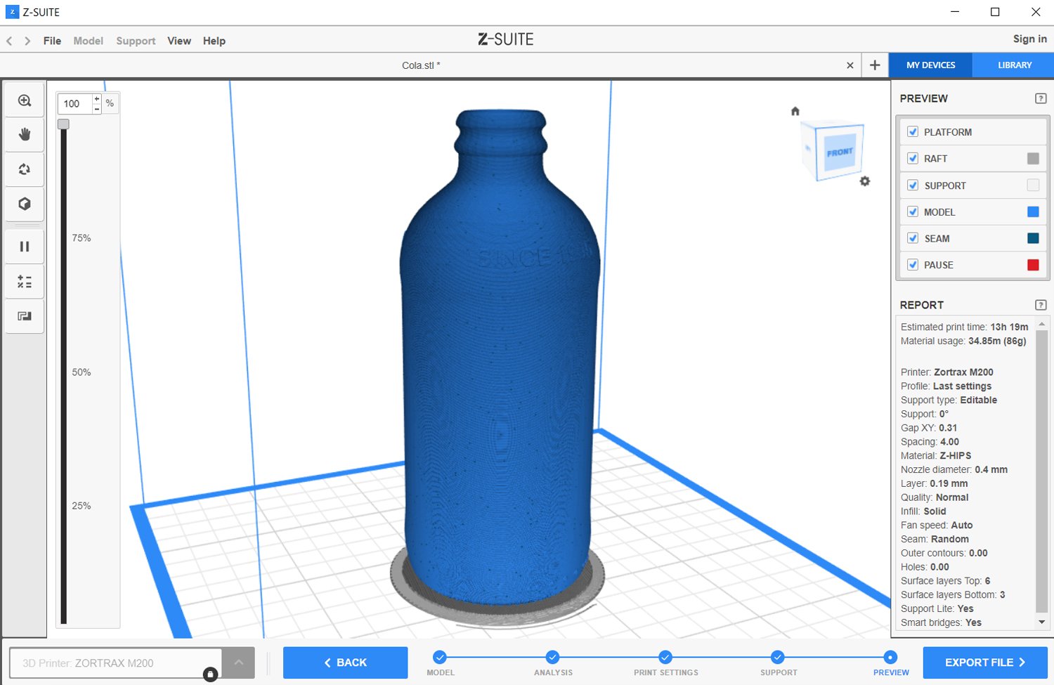This screenshot has width=1054, height=685.
Task: Uncheck the SEAM checkbox
Action: point(913,238)
